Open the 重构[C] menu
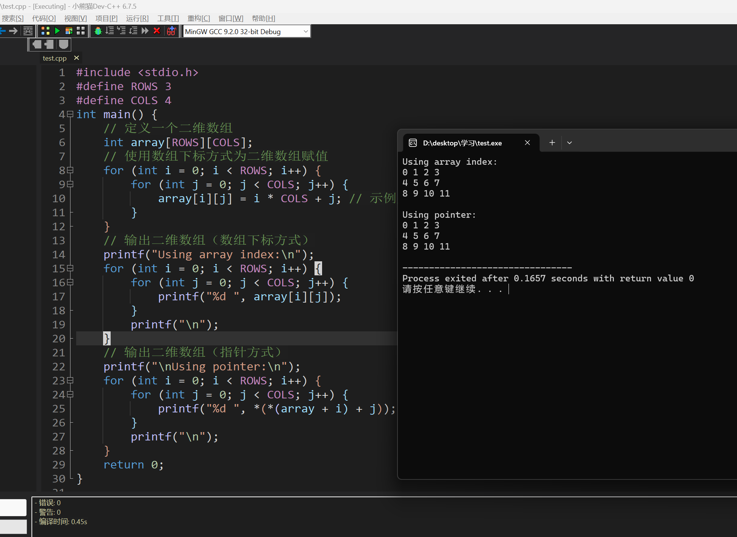Screen dimensions: 737x537 coord(199,19)
